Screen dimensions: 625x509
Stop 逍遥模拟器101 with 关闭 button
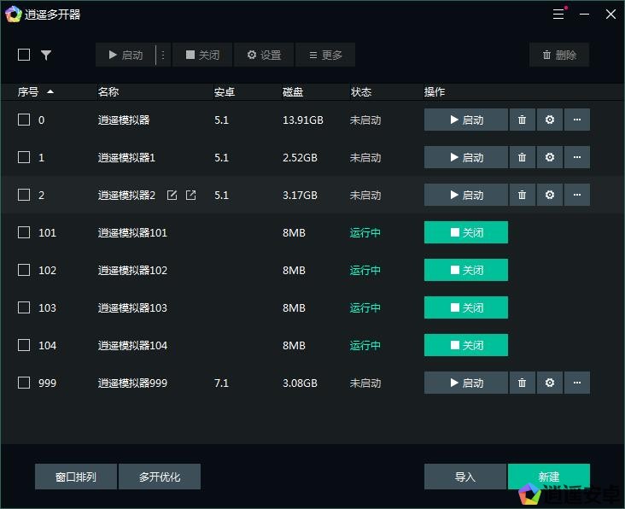point(466,232)
